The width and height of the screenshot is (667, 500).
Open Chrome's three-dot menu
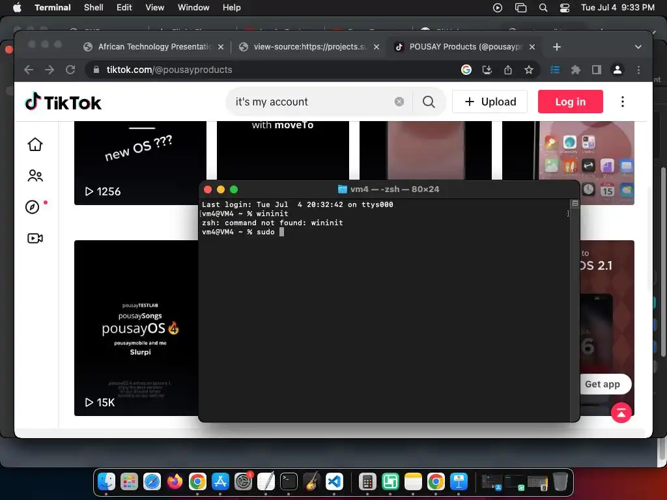pos(638,70)
